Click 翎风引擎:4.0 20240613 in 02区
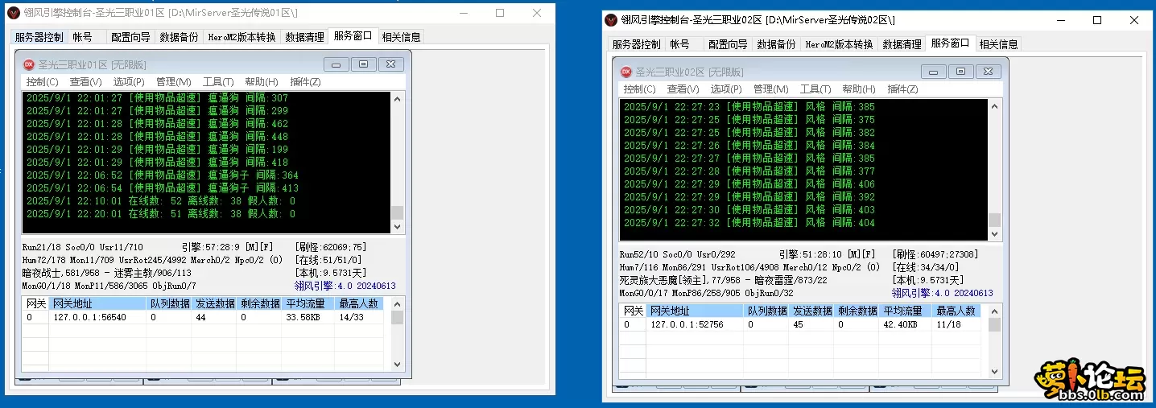Screen dimensions: 1156x408 point(943,293)
